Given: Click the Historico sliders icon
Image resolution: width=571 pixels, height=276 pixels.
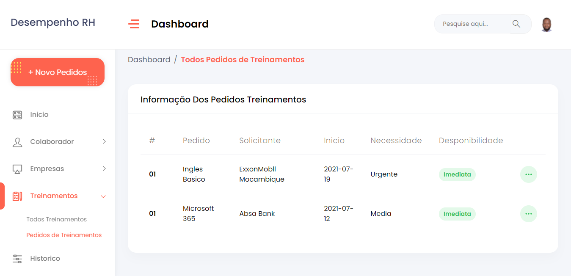Looking at the screenshot, I should (17, 259).
